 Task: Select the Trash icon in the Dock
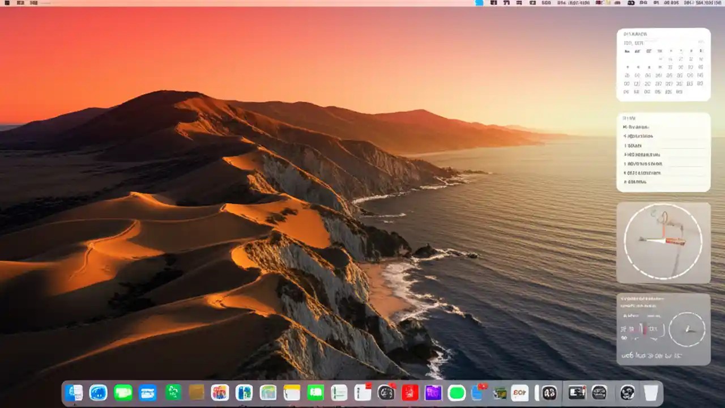(651, 392)
